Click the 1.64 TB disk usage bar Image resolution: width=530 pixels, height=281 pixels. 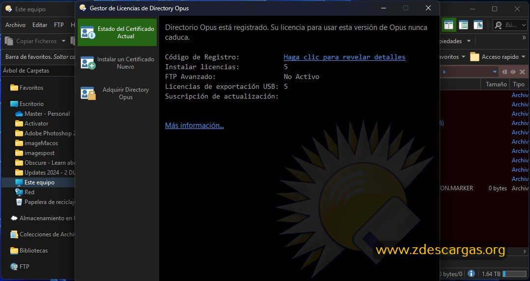(x=514, y=274)
